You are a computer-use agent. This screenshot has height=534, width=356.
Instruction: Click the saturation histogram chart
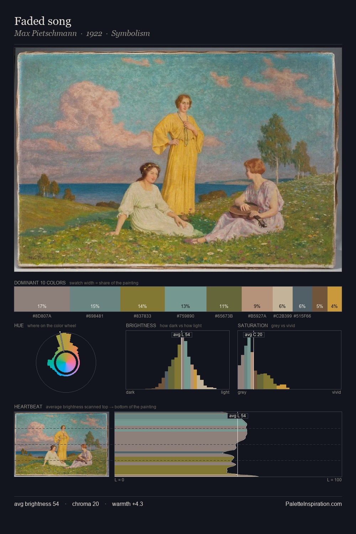(289, 360)
